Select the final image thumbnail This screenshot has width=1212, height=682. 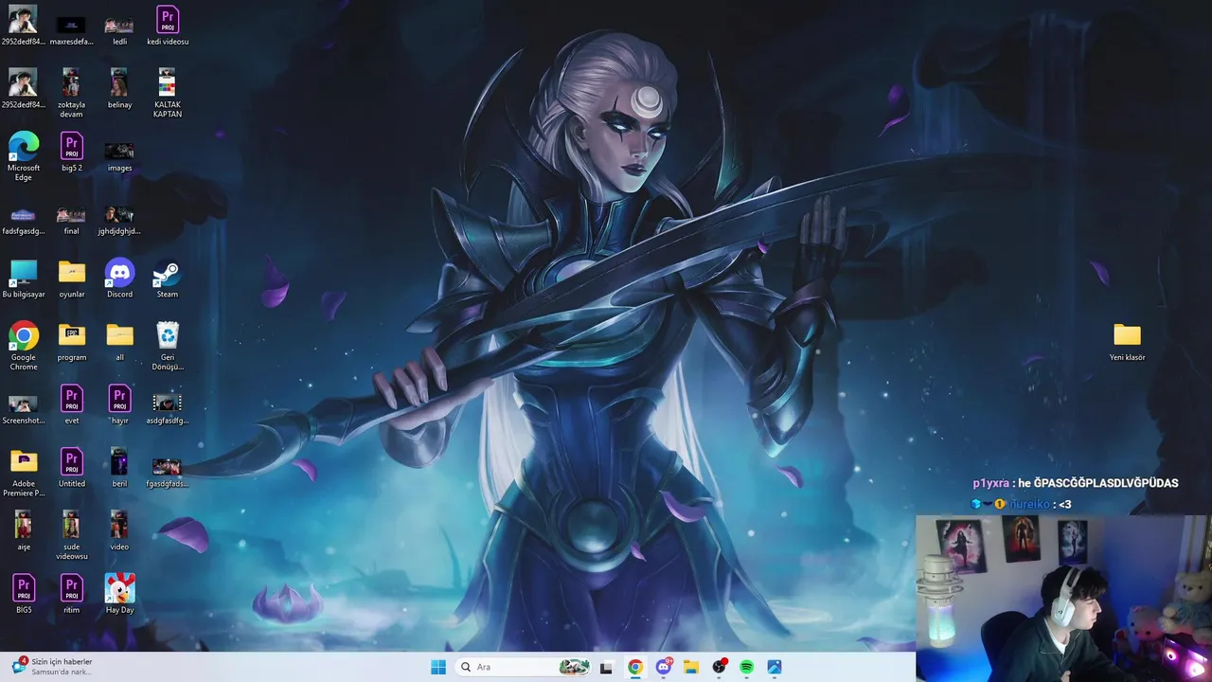pos(71,220)
